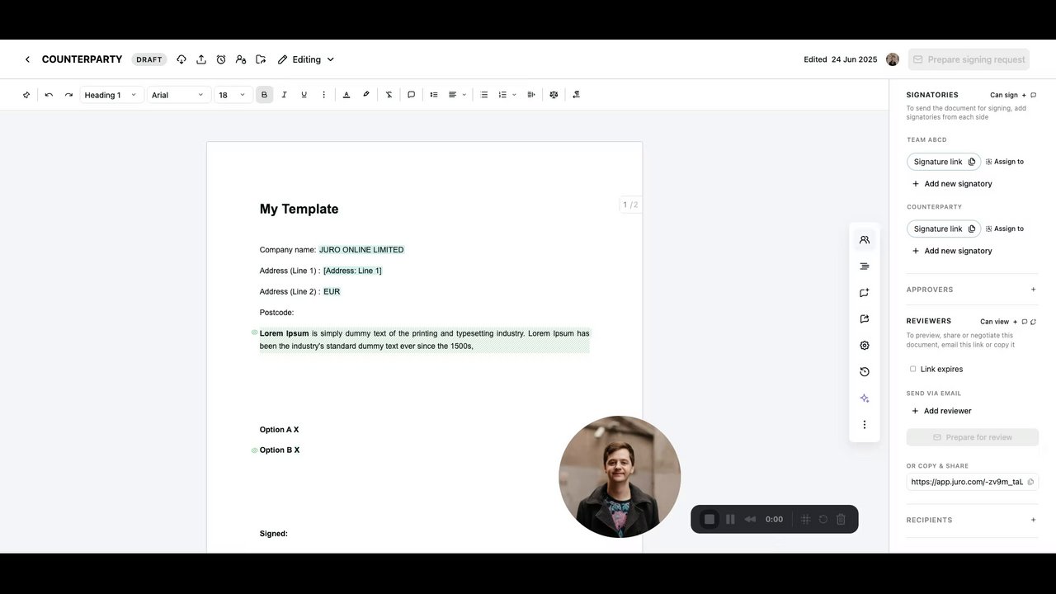
Task: Click the scales (legal) icon in toolbar
Action: [x=554, y=95]
